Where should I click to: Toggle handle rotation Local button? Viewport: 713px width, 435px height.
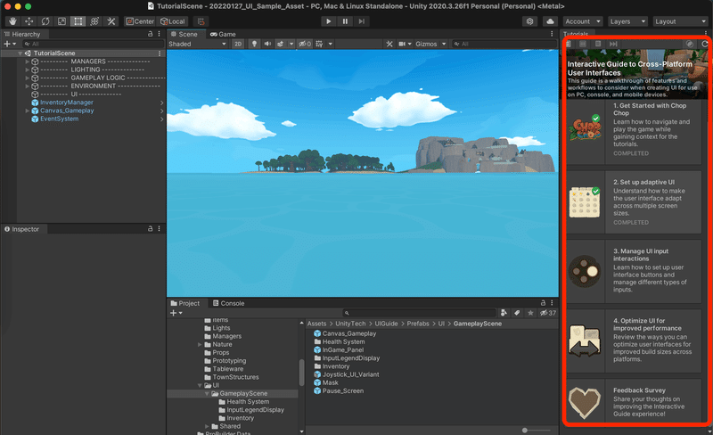(x=173, y=21)
